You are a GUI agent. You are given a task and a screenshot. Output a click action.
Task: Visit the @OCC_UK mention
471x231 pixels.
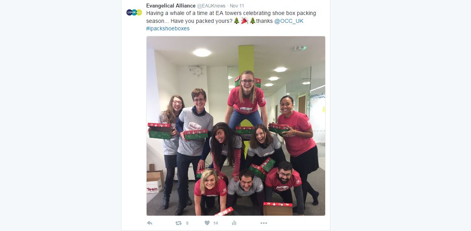tap(289, 21)
